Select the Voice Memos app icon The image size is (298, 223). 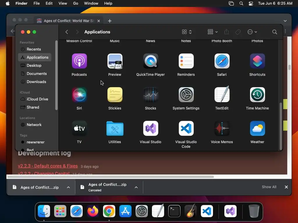[x=222, y=128]
